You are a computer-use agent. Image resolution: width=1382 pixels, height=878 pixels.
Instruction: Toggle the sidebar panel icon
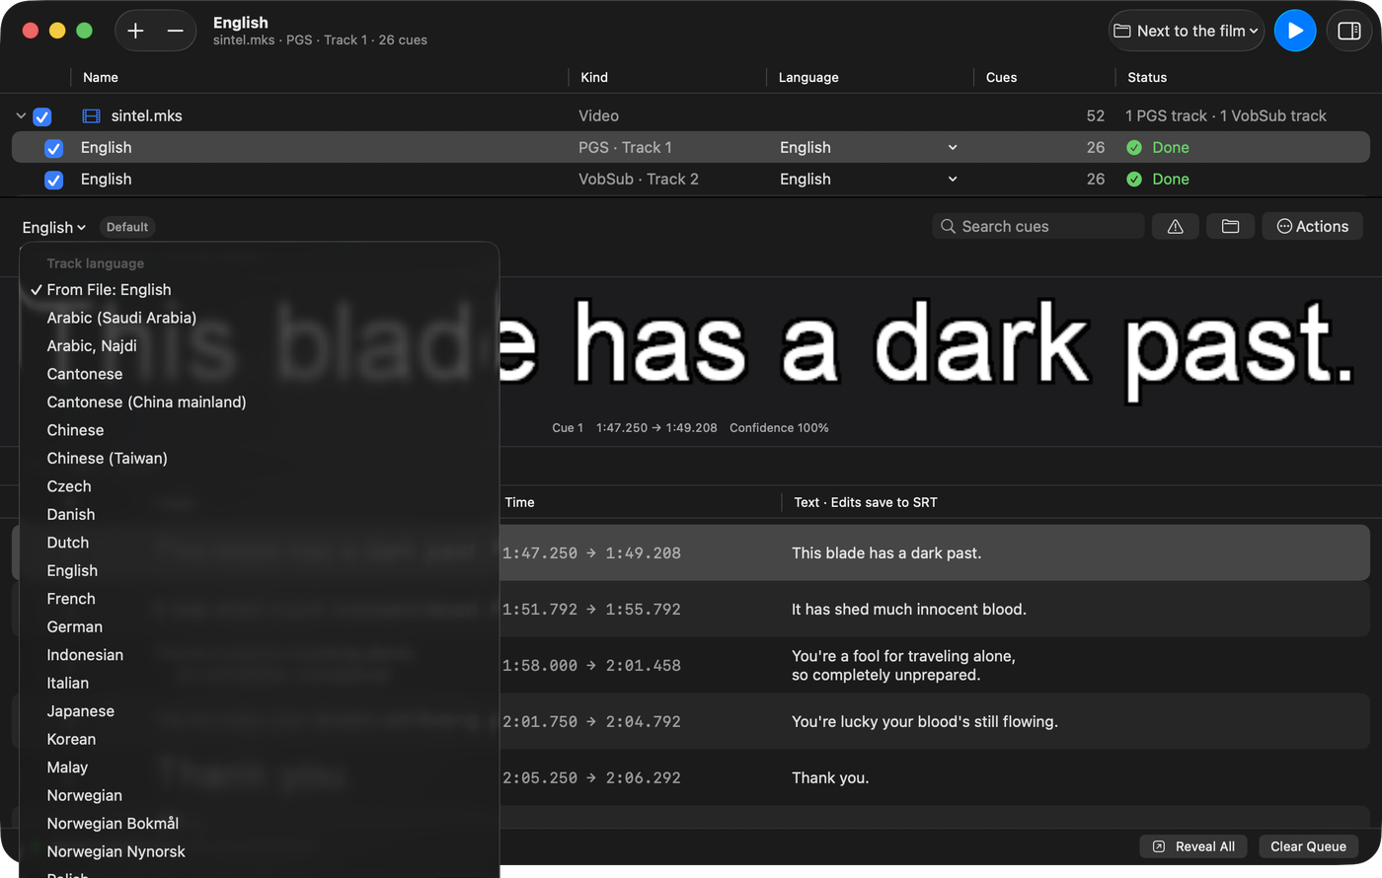1348,31
